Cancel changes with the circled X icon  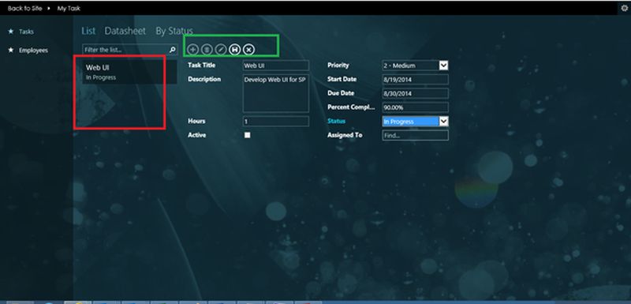click(x=248, y=50)
